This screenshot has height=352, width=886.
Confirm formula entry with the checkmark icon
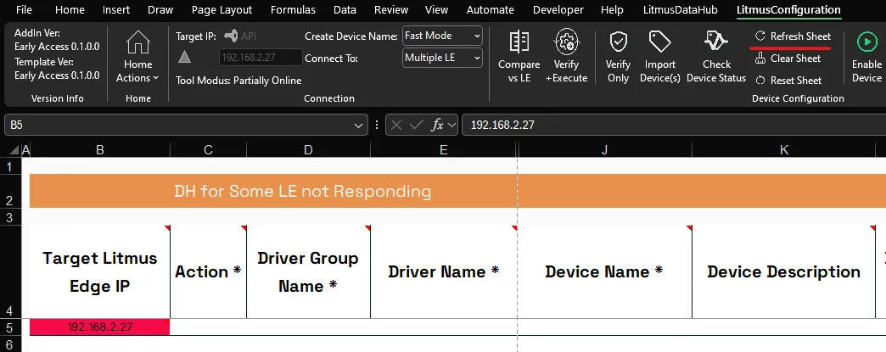[417, 125]
